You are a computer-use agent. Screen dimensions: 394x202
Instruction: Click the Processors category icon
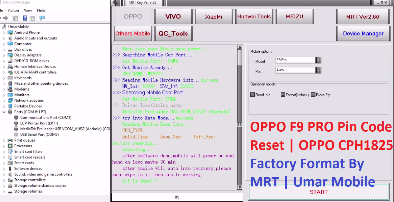(10, 146)
